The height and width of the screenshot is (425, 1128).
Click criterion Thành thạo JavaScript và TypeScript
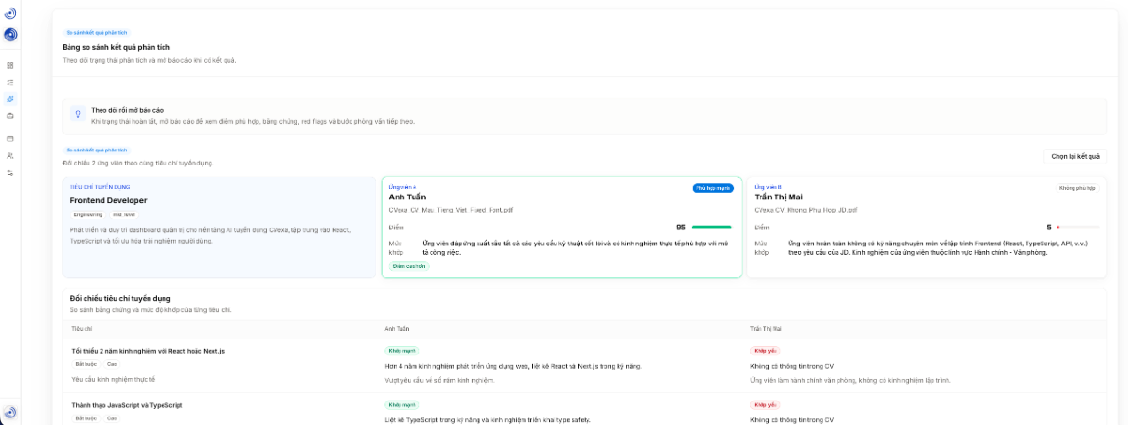click(x=127, y=405)
